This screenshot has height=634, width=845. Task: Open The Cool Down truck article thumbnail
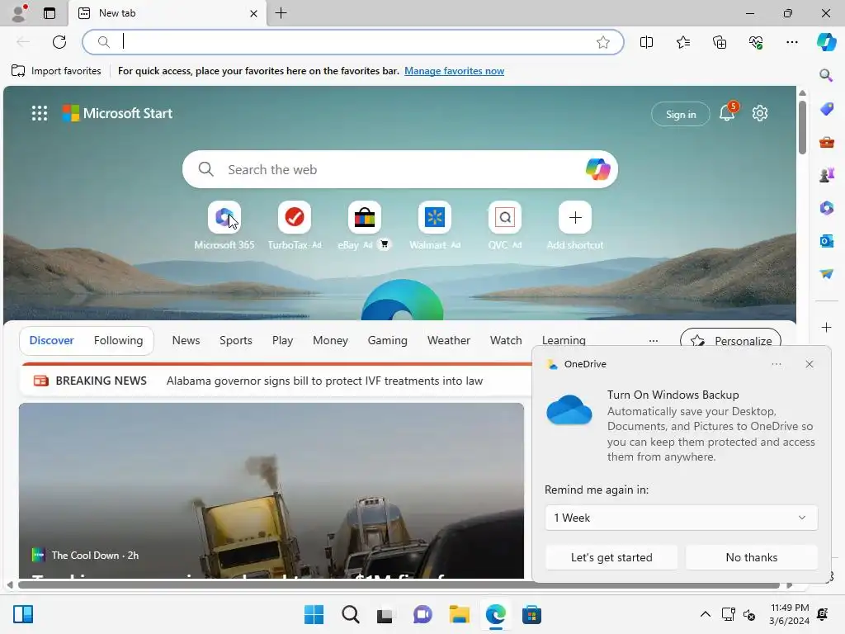pyautogui.click(x=271, y=490)
